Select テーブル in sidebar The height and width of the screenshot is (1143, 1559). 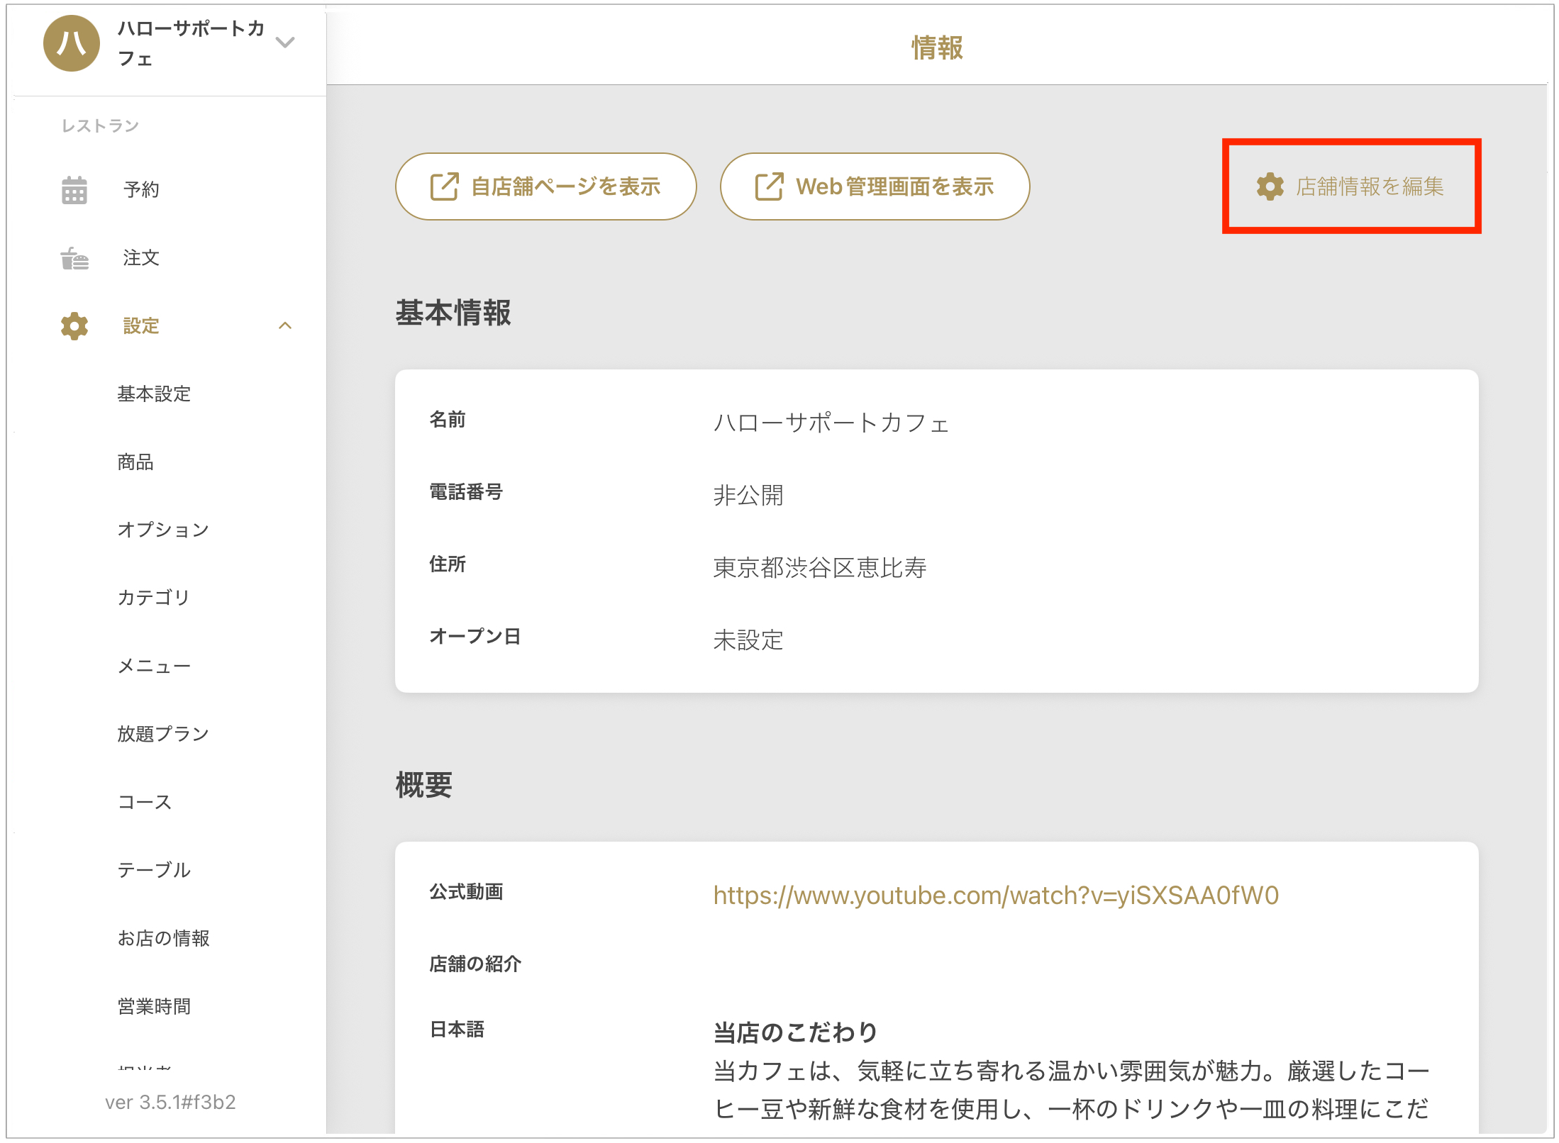point(154,870)
